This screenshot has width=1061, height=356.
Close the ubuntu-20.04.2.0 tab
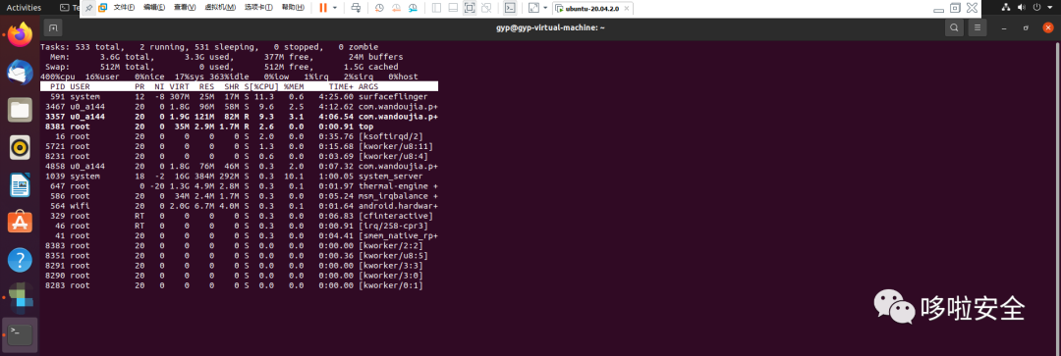tap(626, 9)
